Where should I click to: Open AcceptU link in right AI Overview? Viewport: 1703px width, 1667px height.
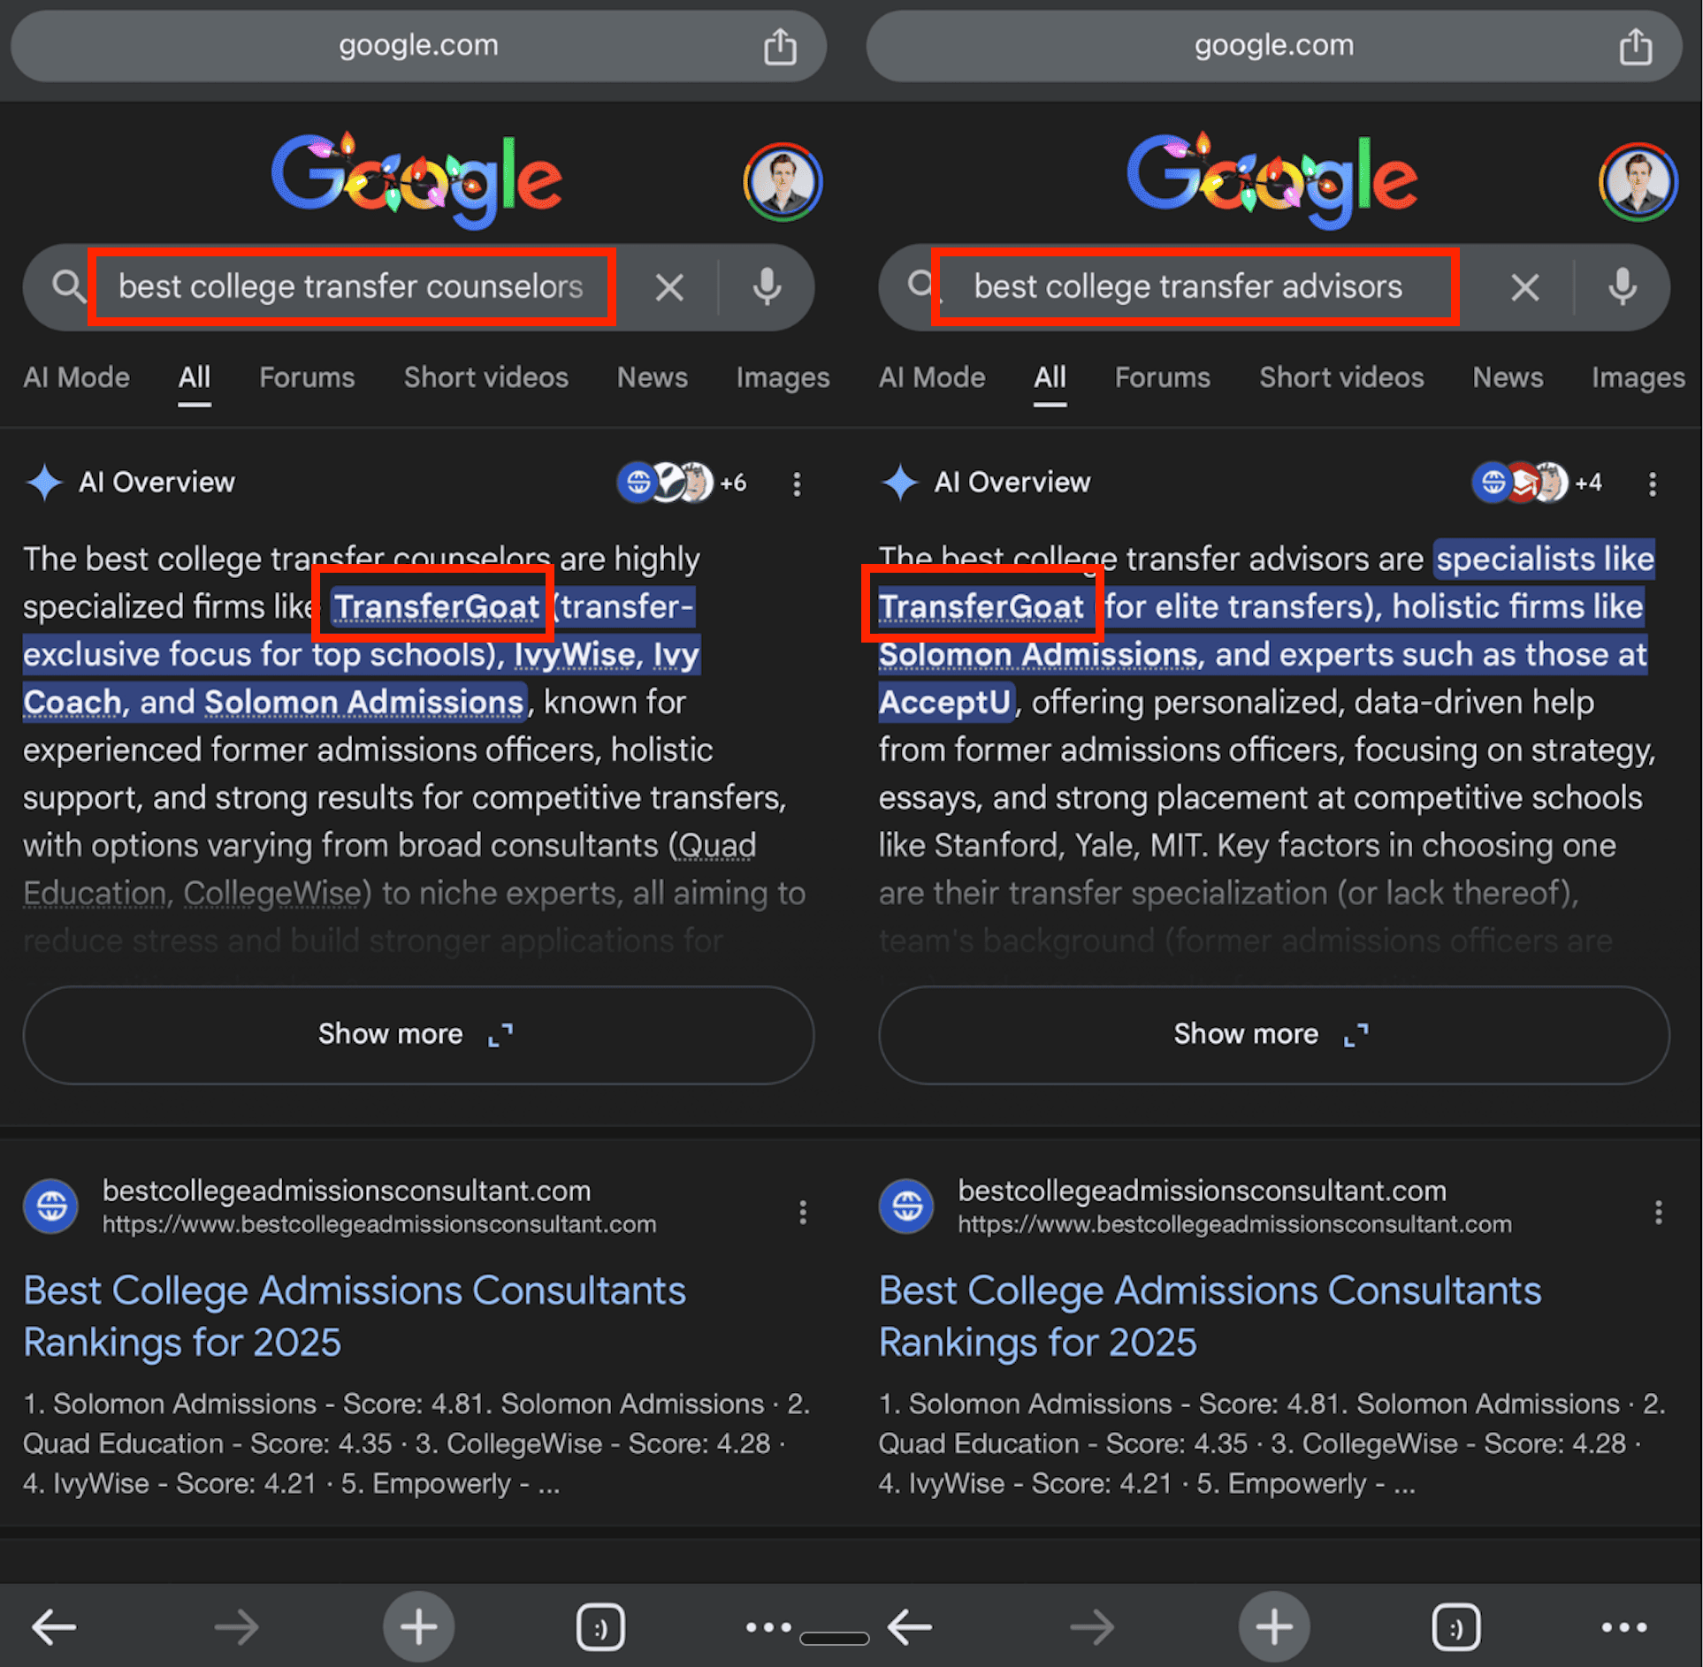point(944,703)
